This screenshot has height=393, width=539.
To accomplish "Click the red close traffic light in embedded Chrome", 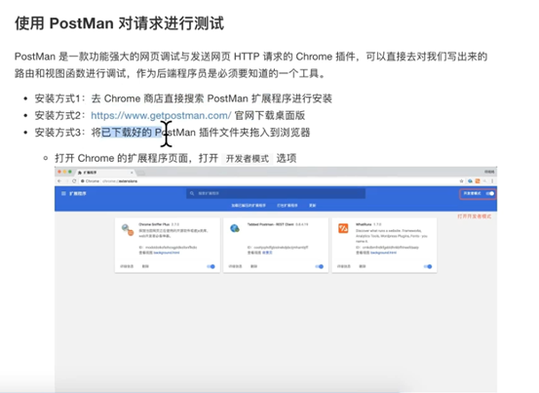I will point(59,172).
